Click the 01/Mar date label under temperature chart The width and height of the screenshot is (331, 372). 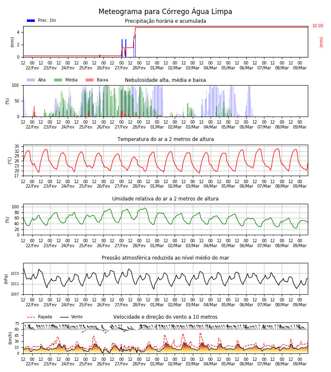pyautogui.click(x=157, y=186)
